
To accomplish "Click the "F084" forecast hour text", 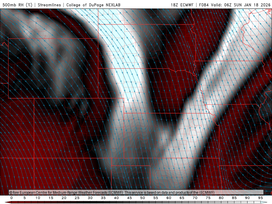I will click(204, 5).
